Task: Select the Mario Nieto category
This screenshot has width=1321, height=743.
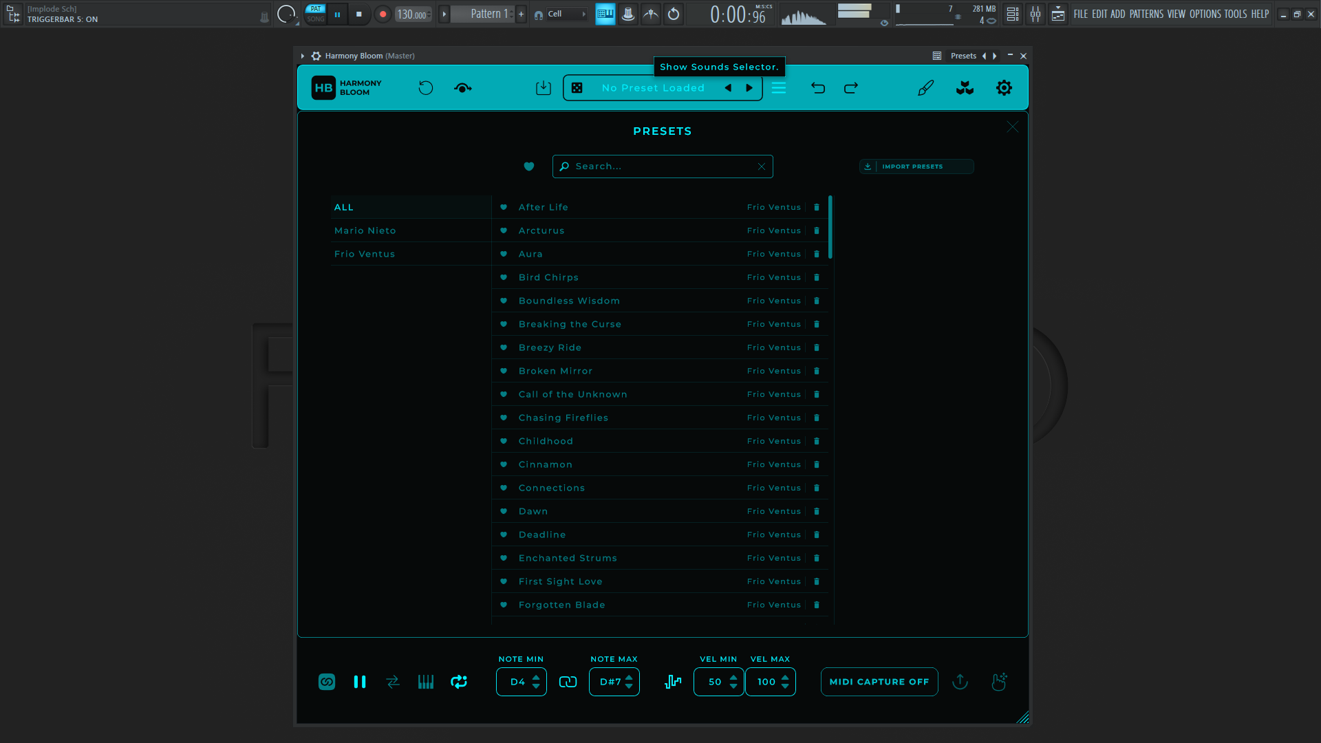Action: click(411, 230)
